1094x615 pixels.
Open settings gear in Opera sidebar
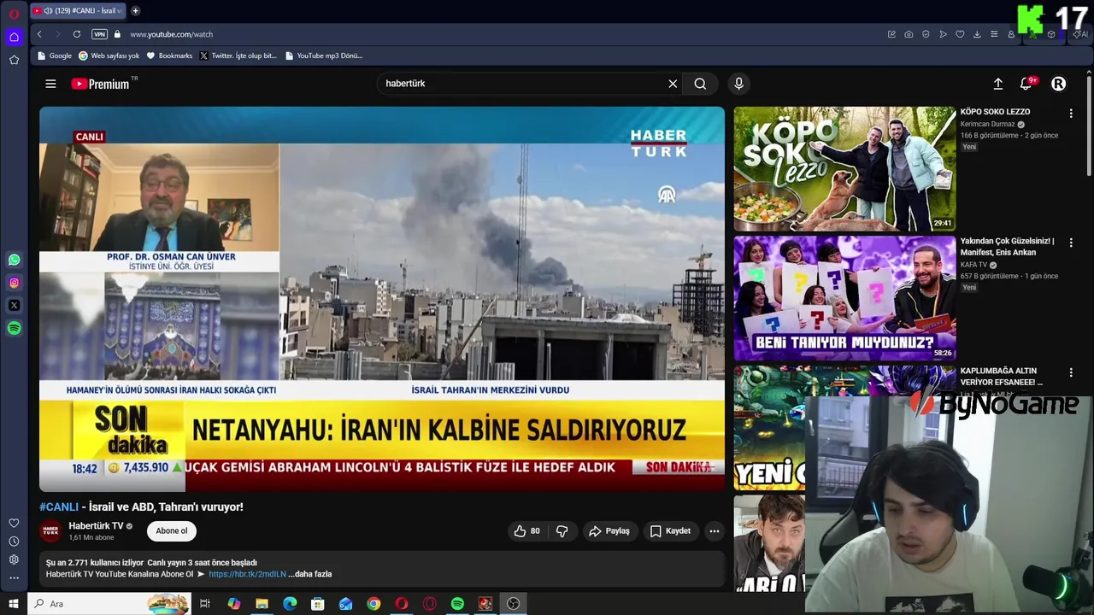[14, 559]
